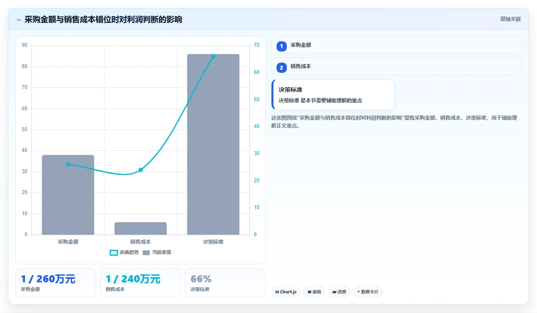Click the gray 当前表现 legend swatch
The width and height of the screenshot is (537, 313).
[146, 253]
